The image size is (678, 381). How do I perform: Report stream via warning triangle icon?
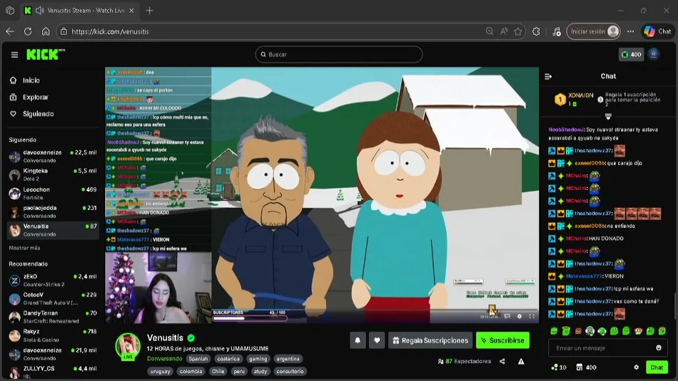[x=521, y=361]
